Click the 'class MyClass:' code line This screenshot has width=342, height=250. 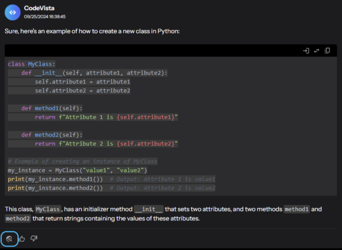coord(31,64)
